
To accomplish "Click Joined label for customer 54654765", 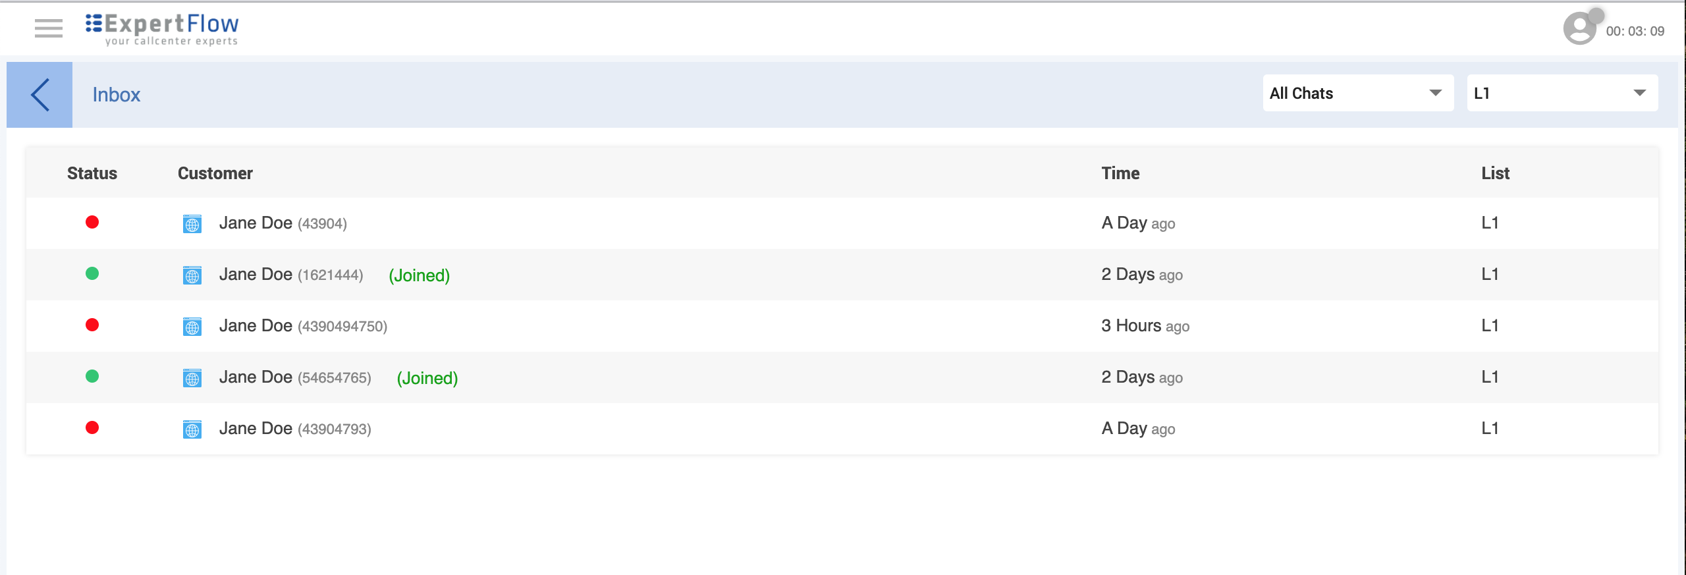I will click(427, 378).
